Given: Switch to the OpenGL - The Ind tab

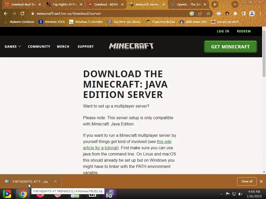Looking at the screenshot, I should click(x=188, y=4).
